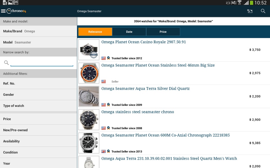Sort results by Price

[163, 32]
